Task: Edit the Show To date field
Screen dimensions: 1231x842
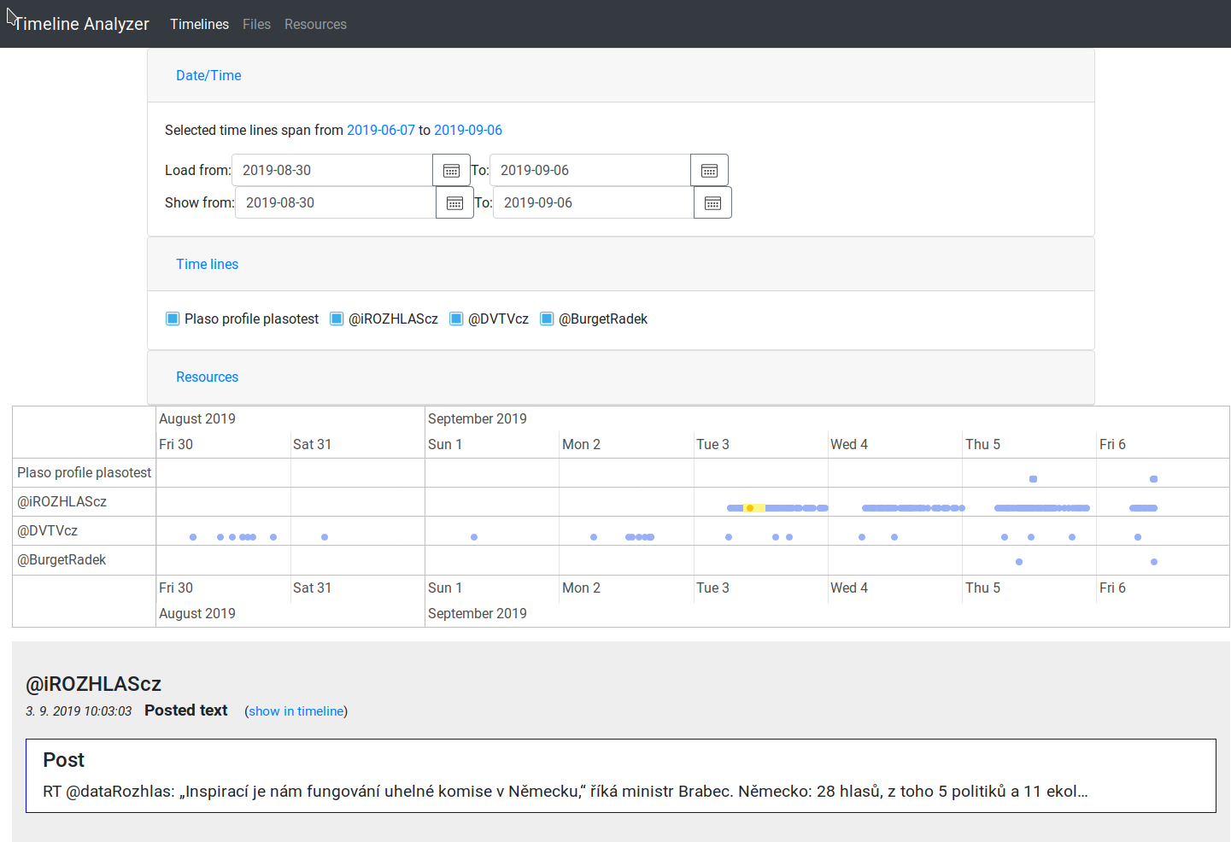Action: [594, 202]
